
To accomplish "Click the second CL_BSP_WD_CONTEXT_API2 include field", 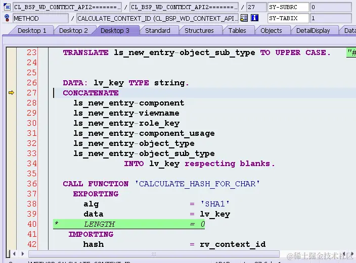I will 184,7.
